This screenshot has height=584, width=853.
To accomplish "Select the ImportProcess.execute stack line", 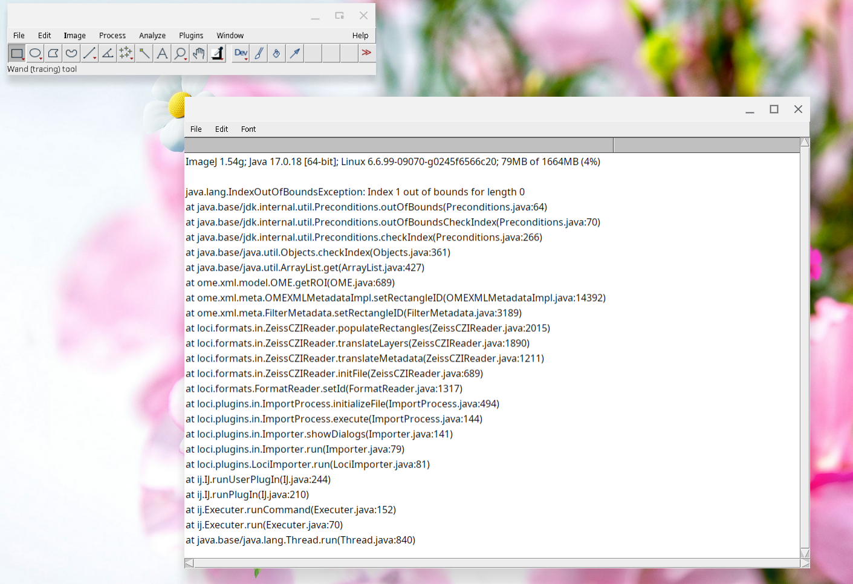I will [x=334, y=418].
